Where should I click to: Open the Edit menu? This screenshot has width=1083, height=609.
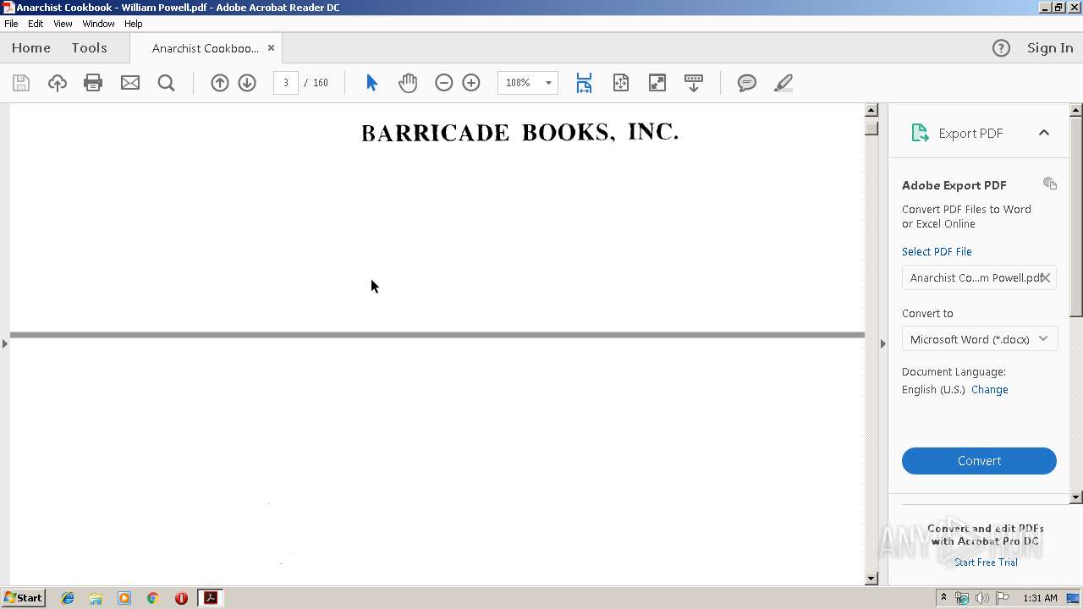tap(36, 24)
